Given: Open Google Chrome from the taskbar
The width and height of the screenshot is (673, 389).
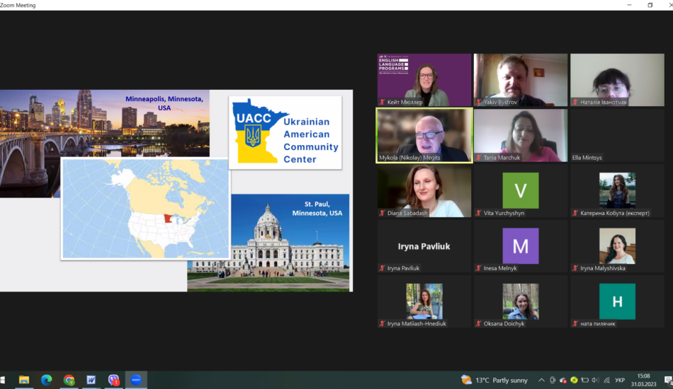Looking at the screenshot, I should (69, 380).
